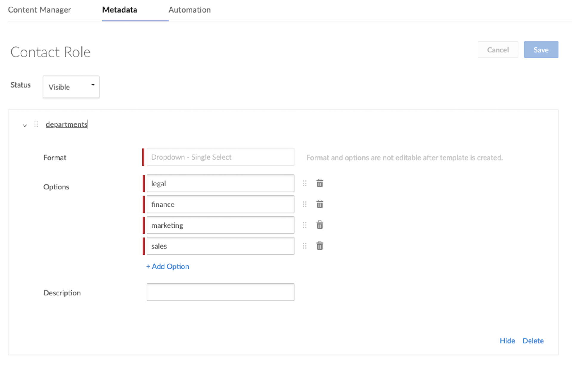Grab the drag handle beside marketing option
Viewport: 572px width, 366px height.
[304, 225]
